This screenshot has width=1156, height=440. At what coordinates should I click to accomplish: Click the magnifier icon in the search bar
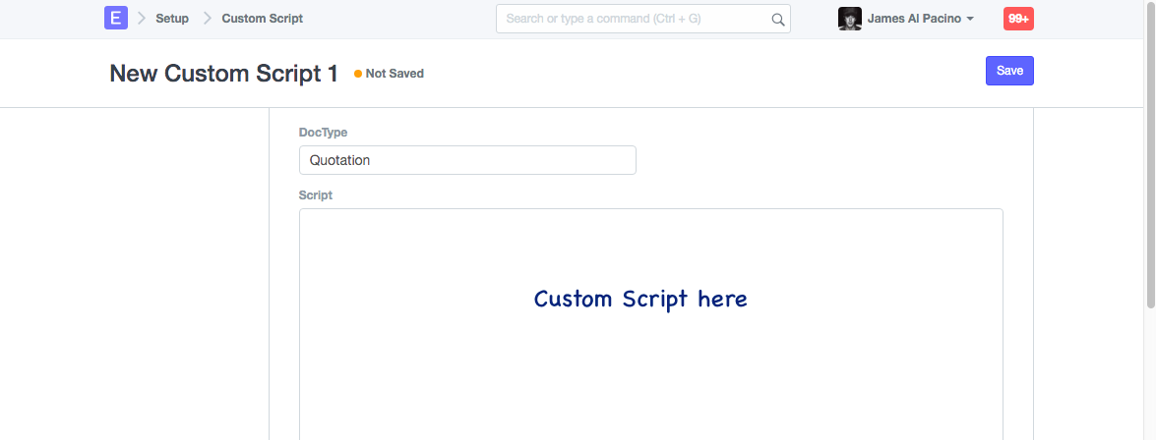point(777,19)
